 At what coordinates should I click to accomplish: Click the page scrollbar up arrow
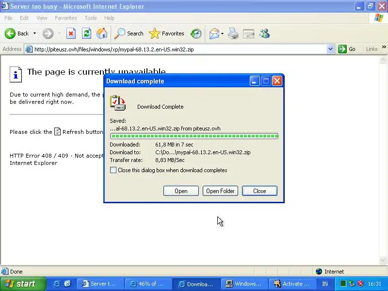(383, 59)
